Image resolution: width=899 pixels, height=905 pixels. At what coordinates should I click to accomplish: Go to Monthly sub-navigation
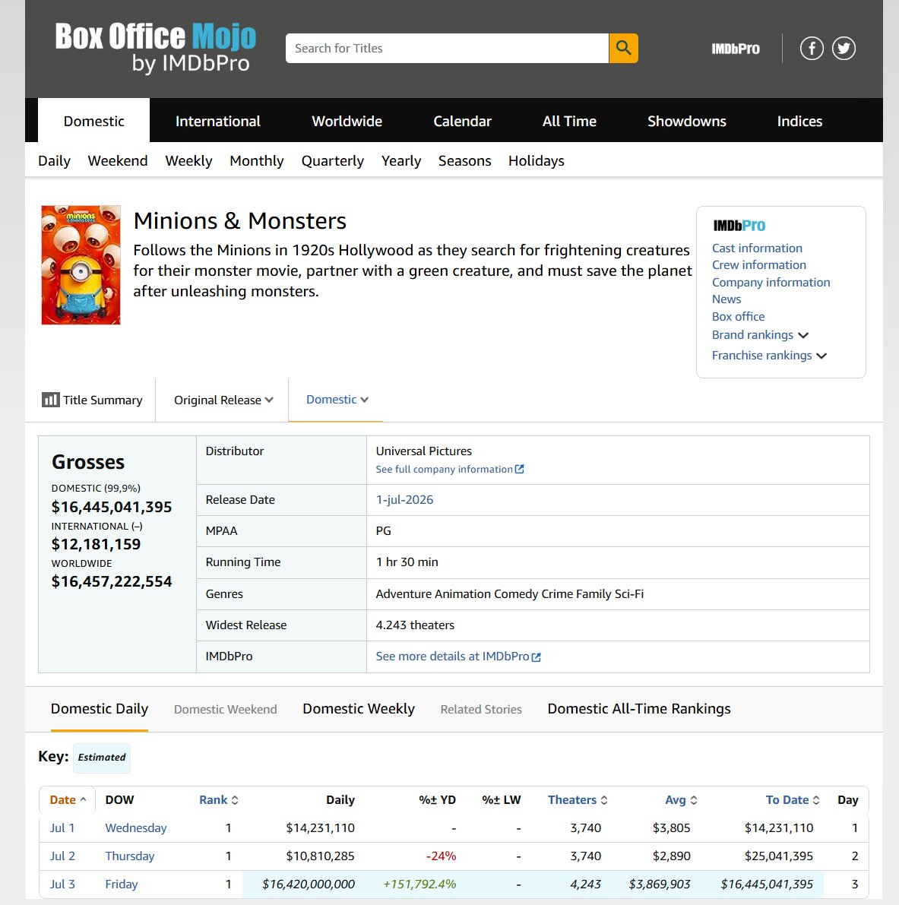(257, 161)
